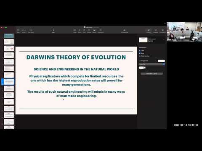
Task: Click the Edit Slide Layout button
Action: click(x=152, y=73)
